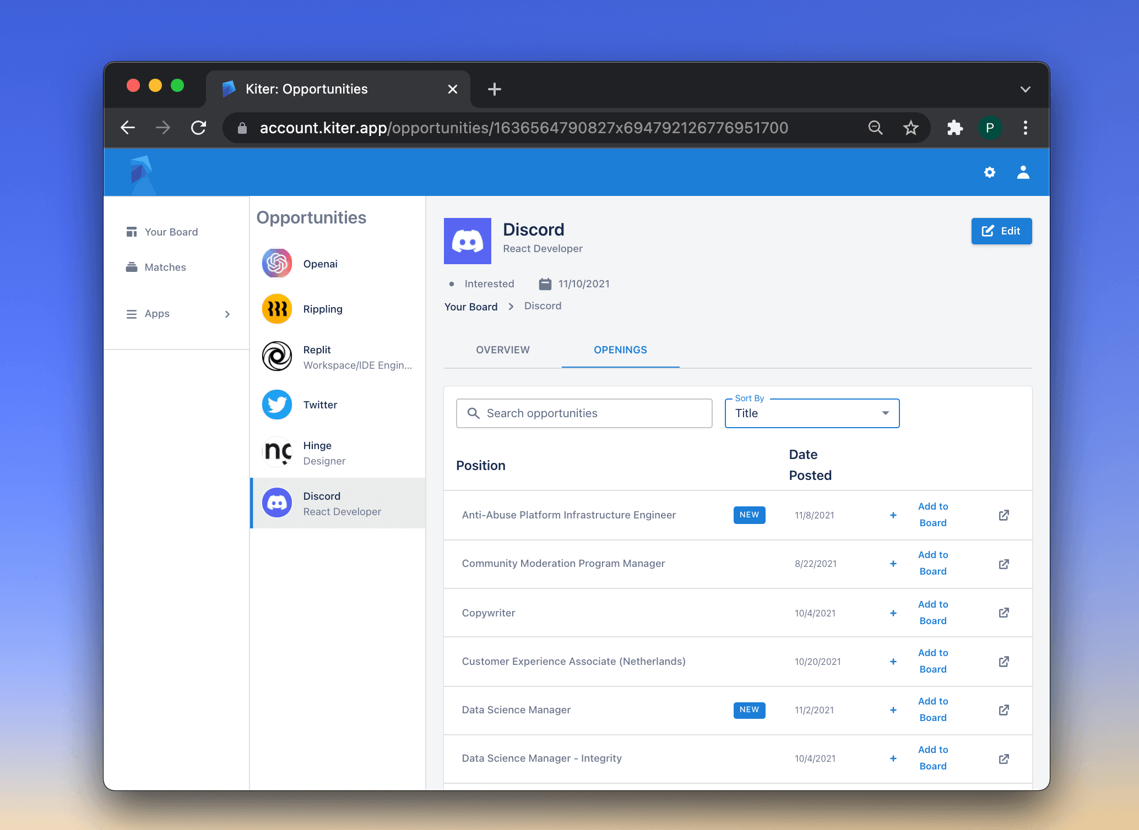Screen dimensions: 1139x830
Task: Click plus icon for Data Science Manager - Integrity
Action: click(893, 758)
